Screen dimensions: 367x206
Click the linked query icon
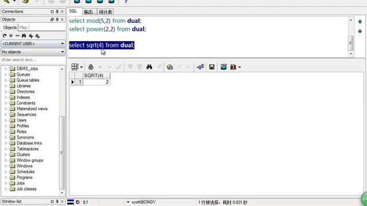pos(200,67)
